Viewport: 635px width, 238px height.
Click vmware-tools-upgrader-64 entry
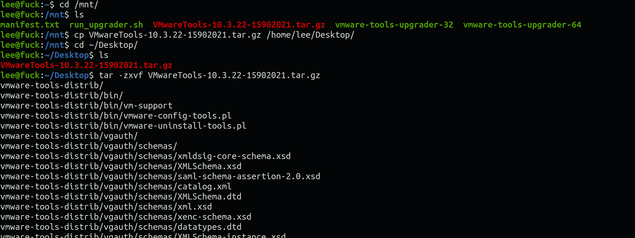tap(522, 25)
